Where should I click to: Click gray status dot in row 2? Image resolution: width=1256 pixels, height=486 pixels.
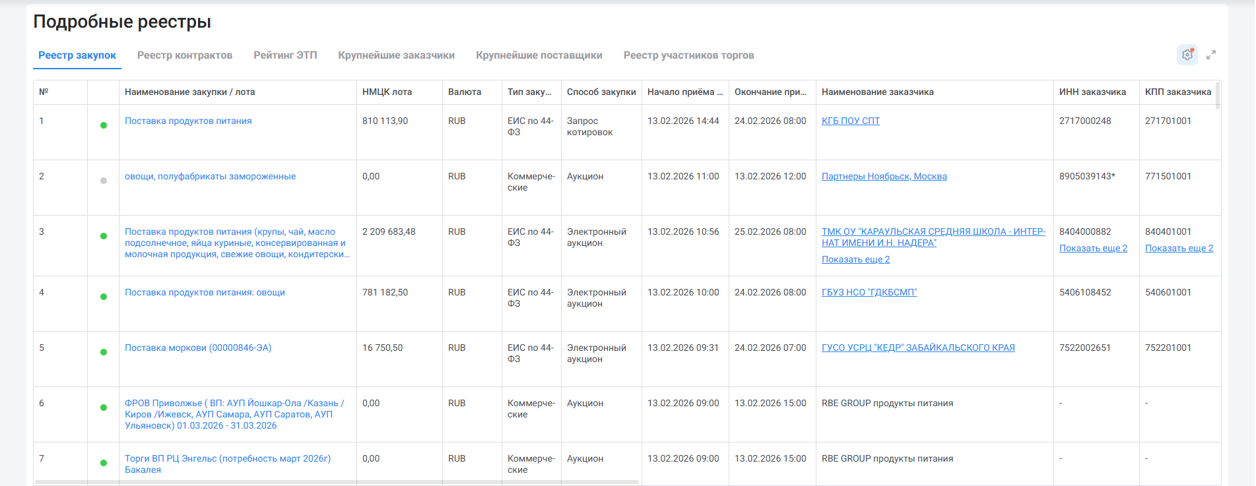pyautogui.click(x=104, y=181)
